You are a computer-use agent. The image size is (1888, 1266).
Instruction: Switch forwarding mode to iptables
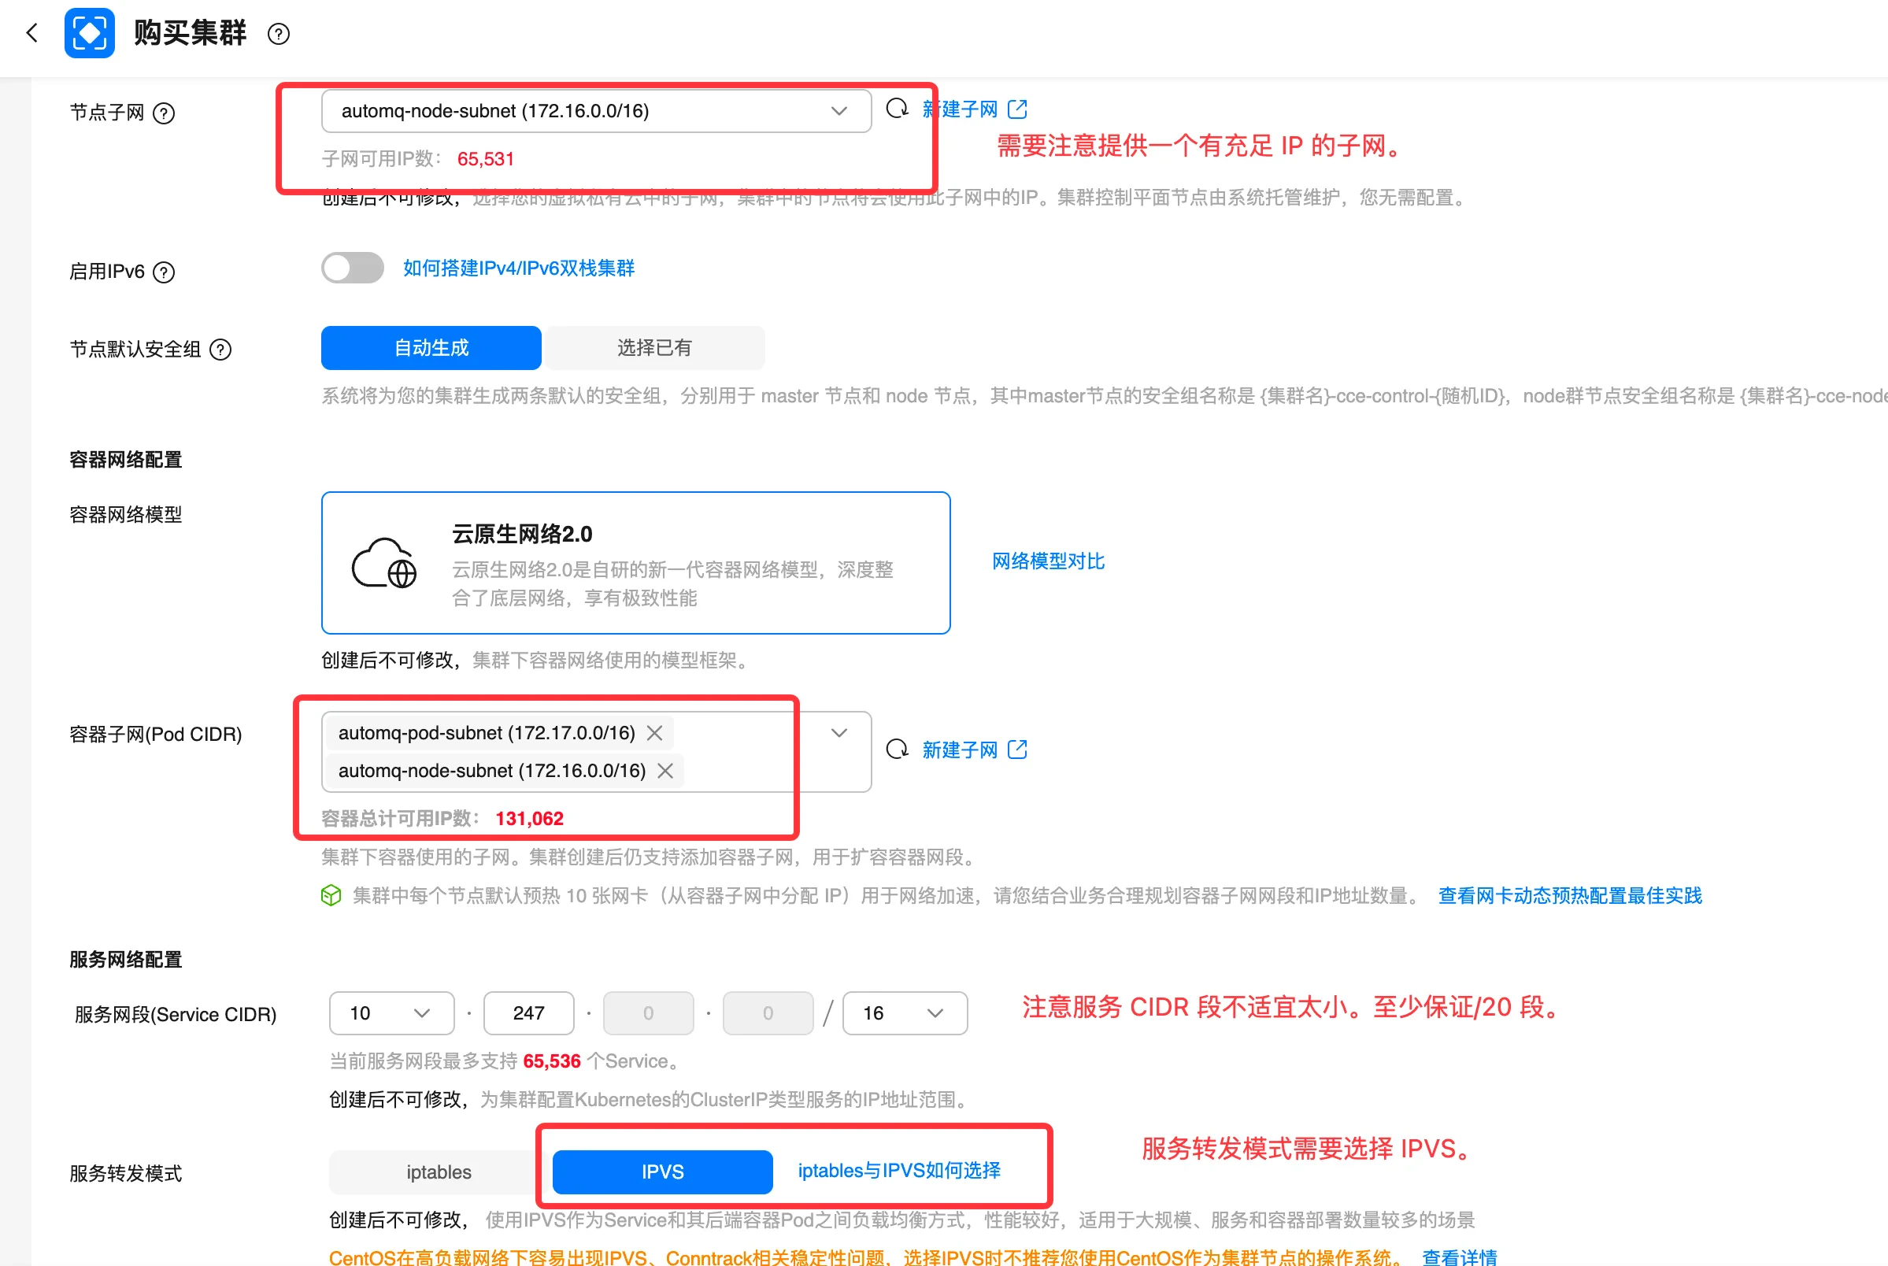[x=439, y=1172]
